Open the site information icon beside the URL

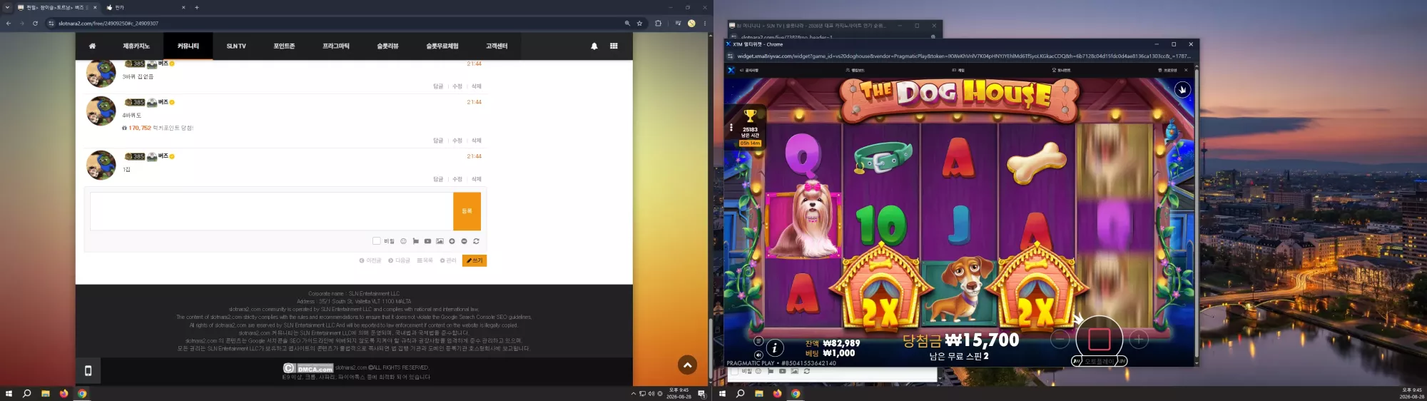coord(51,24)
